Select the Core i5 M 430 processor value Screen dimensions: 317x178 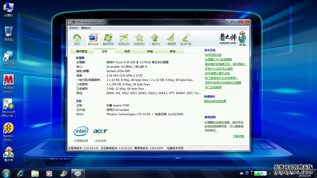(137, 62)
